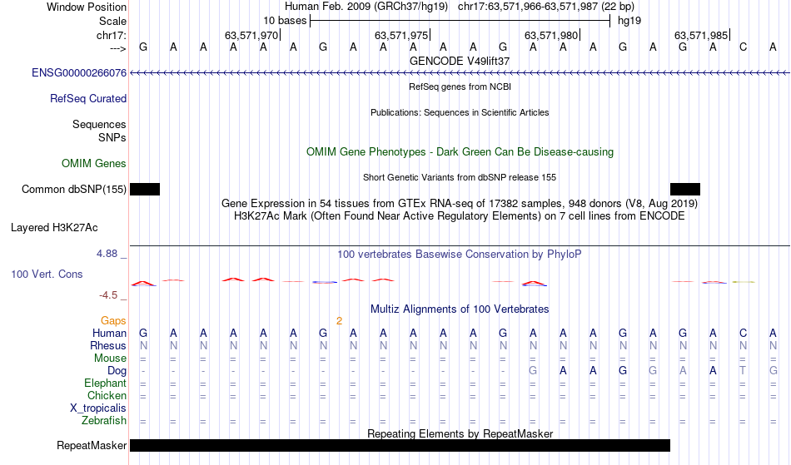
Task: Click the 4.88 conservation upper limit
Action: click(107, 254)
